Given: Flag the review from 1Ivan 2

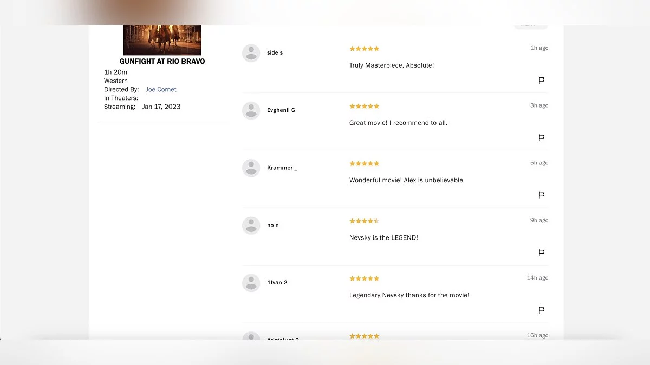Looking at the screenshot, I should (x=541, y=310).
